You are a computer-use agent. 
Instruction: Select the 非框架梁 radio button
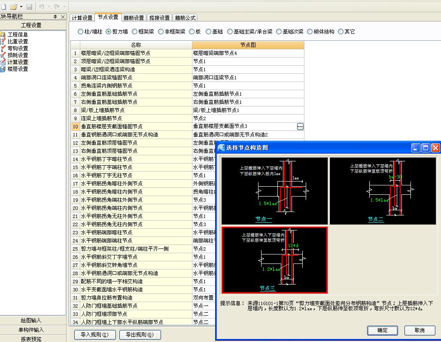tap(161, 32)
